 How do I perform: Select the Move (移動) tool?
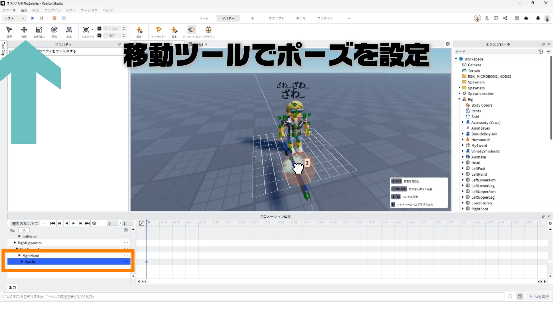pyautogui.click(x=24, y=30)
